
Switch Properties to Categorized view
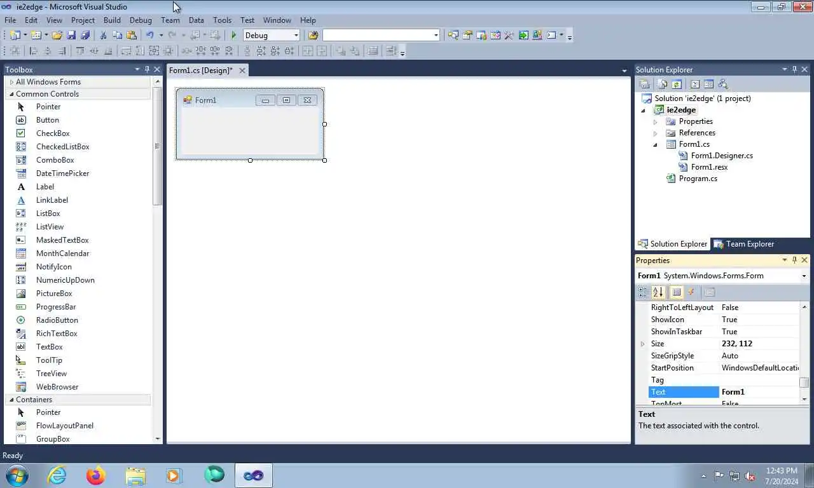[x=643, y=292]
